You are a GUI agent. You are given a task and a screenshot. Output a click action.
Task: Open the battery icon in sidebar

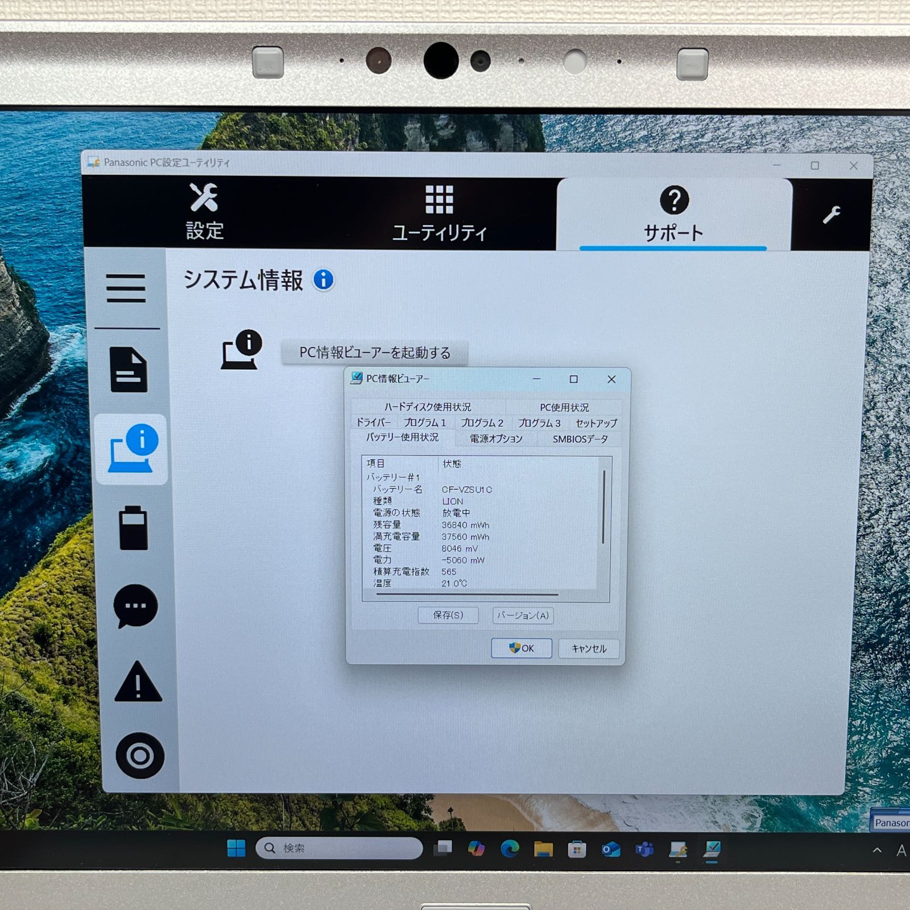134,527
